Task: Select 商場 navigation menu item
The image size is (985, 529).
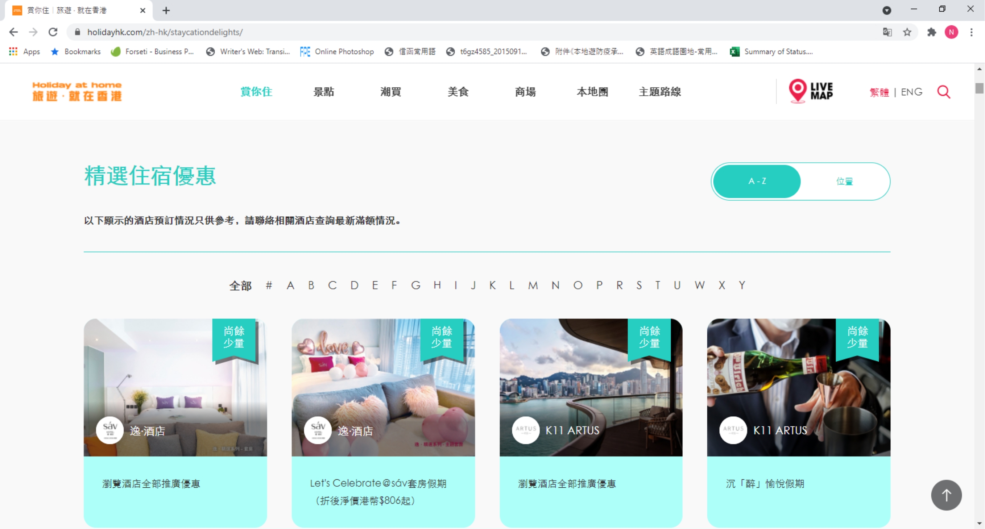Action: (525, 92)
